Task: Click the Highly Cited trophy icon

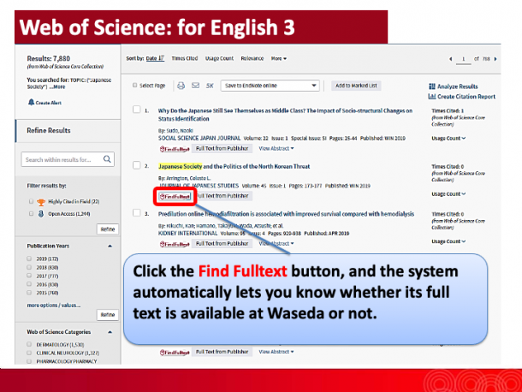Action: click(41, 202)
